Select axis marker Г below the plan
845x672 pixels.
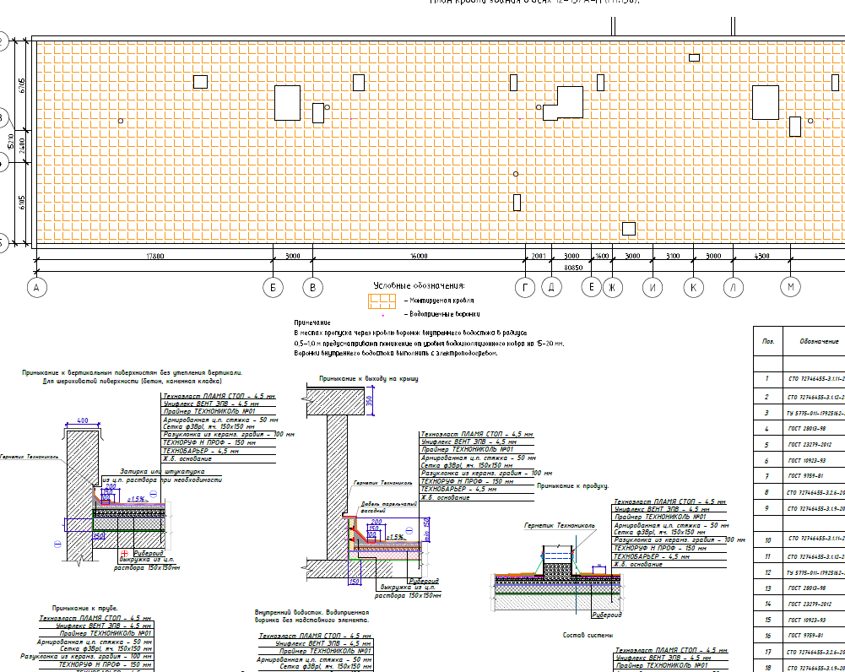pos(528,289)
